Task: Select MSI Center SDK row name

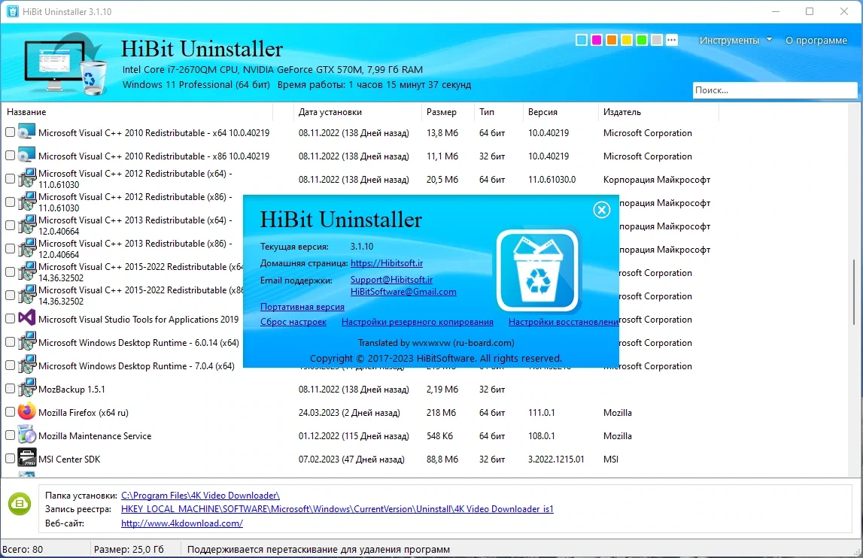Action: 69,459
